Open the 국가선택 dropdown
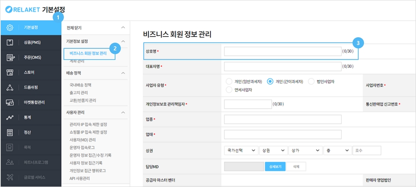Screen dimensions: 416x187 (241, 151)
